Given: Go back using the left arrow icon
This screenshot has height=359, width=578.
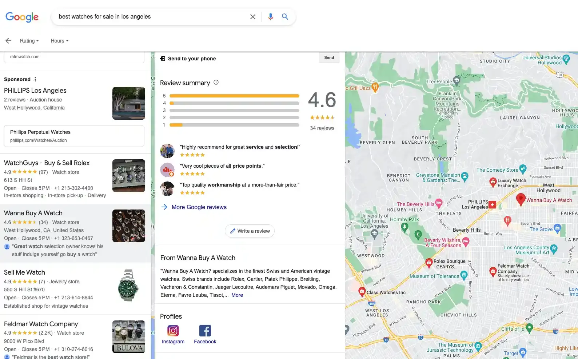Looking at the screenshot, I should point(8,41).
